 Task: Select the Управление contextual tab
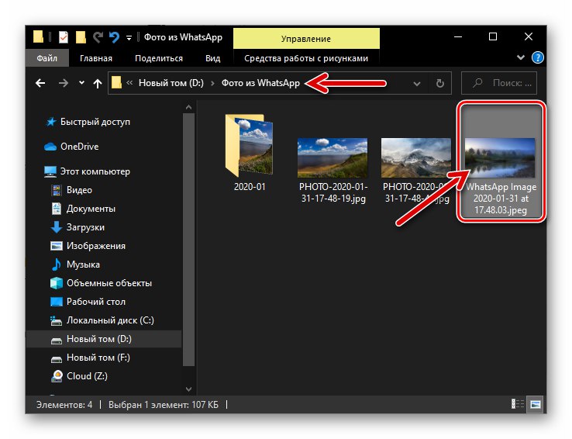tap(306, 38)
